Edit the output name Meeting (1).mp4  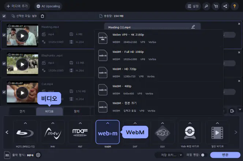[193, 27]
